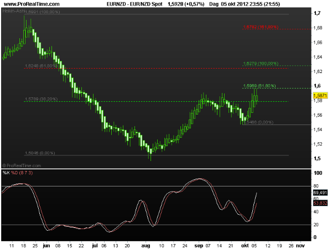332x249 pixels.
Task: Click the nov label on time axis
Action: pyautogui.click(x=300, y=246)
